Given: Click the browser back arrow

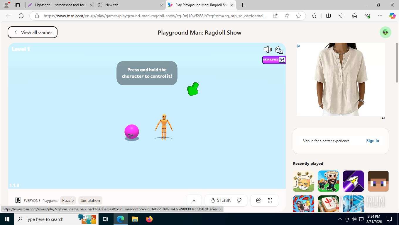Looking at the screenshot, I should tap(8, 16).
